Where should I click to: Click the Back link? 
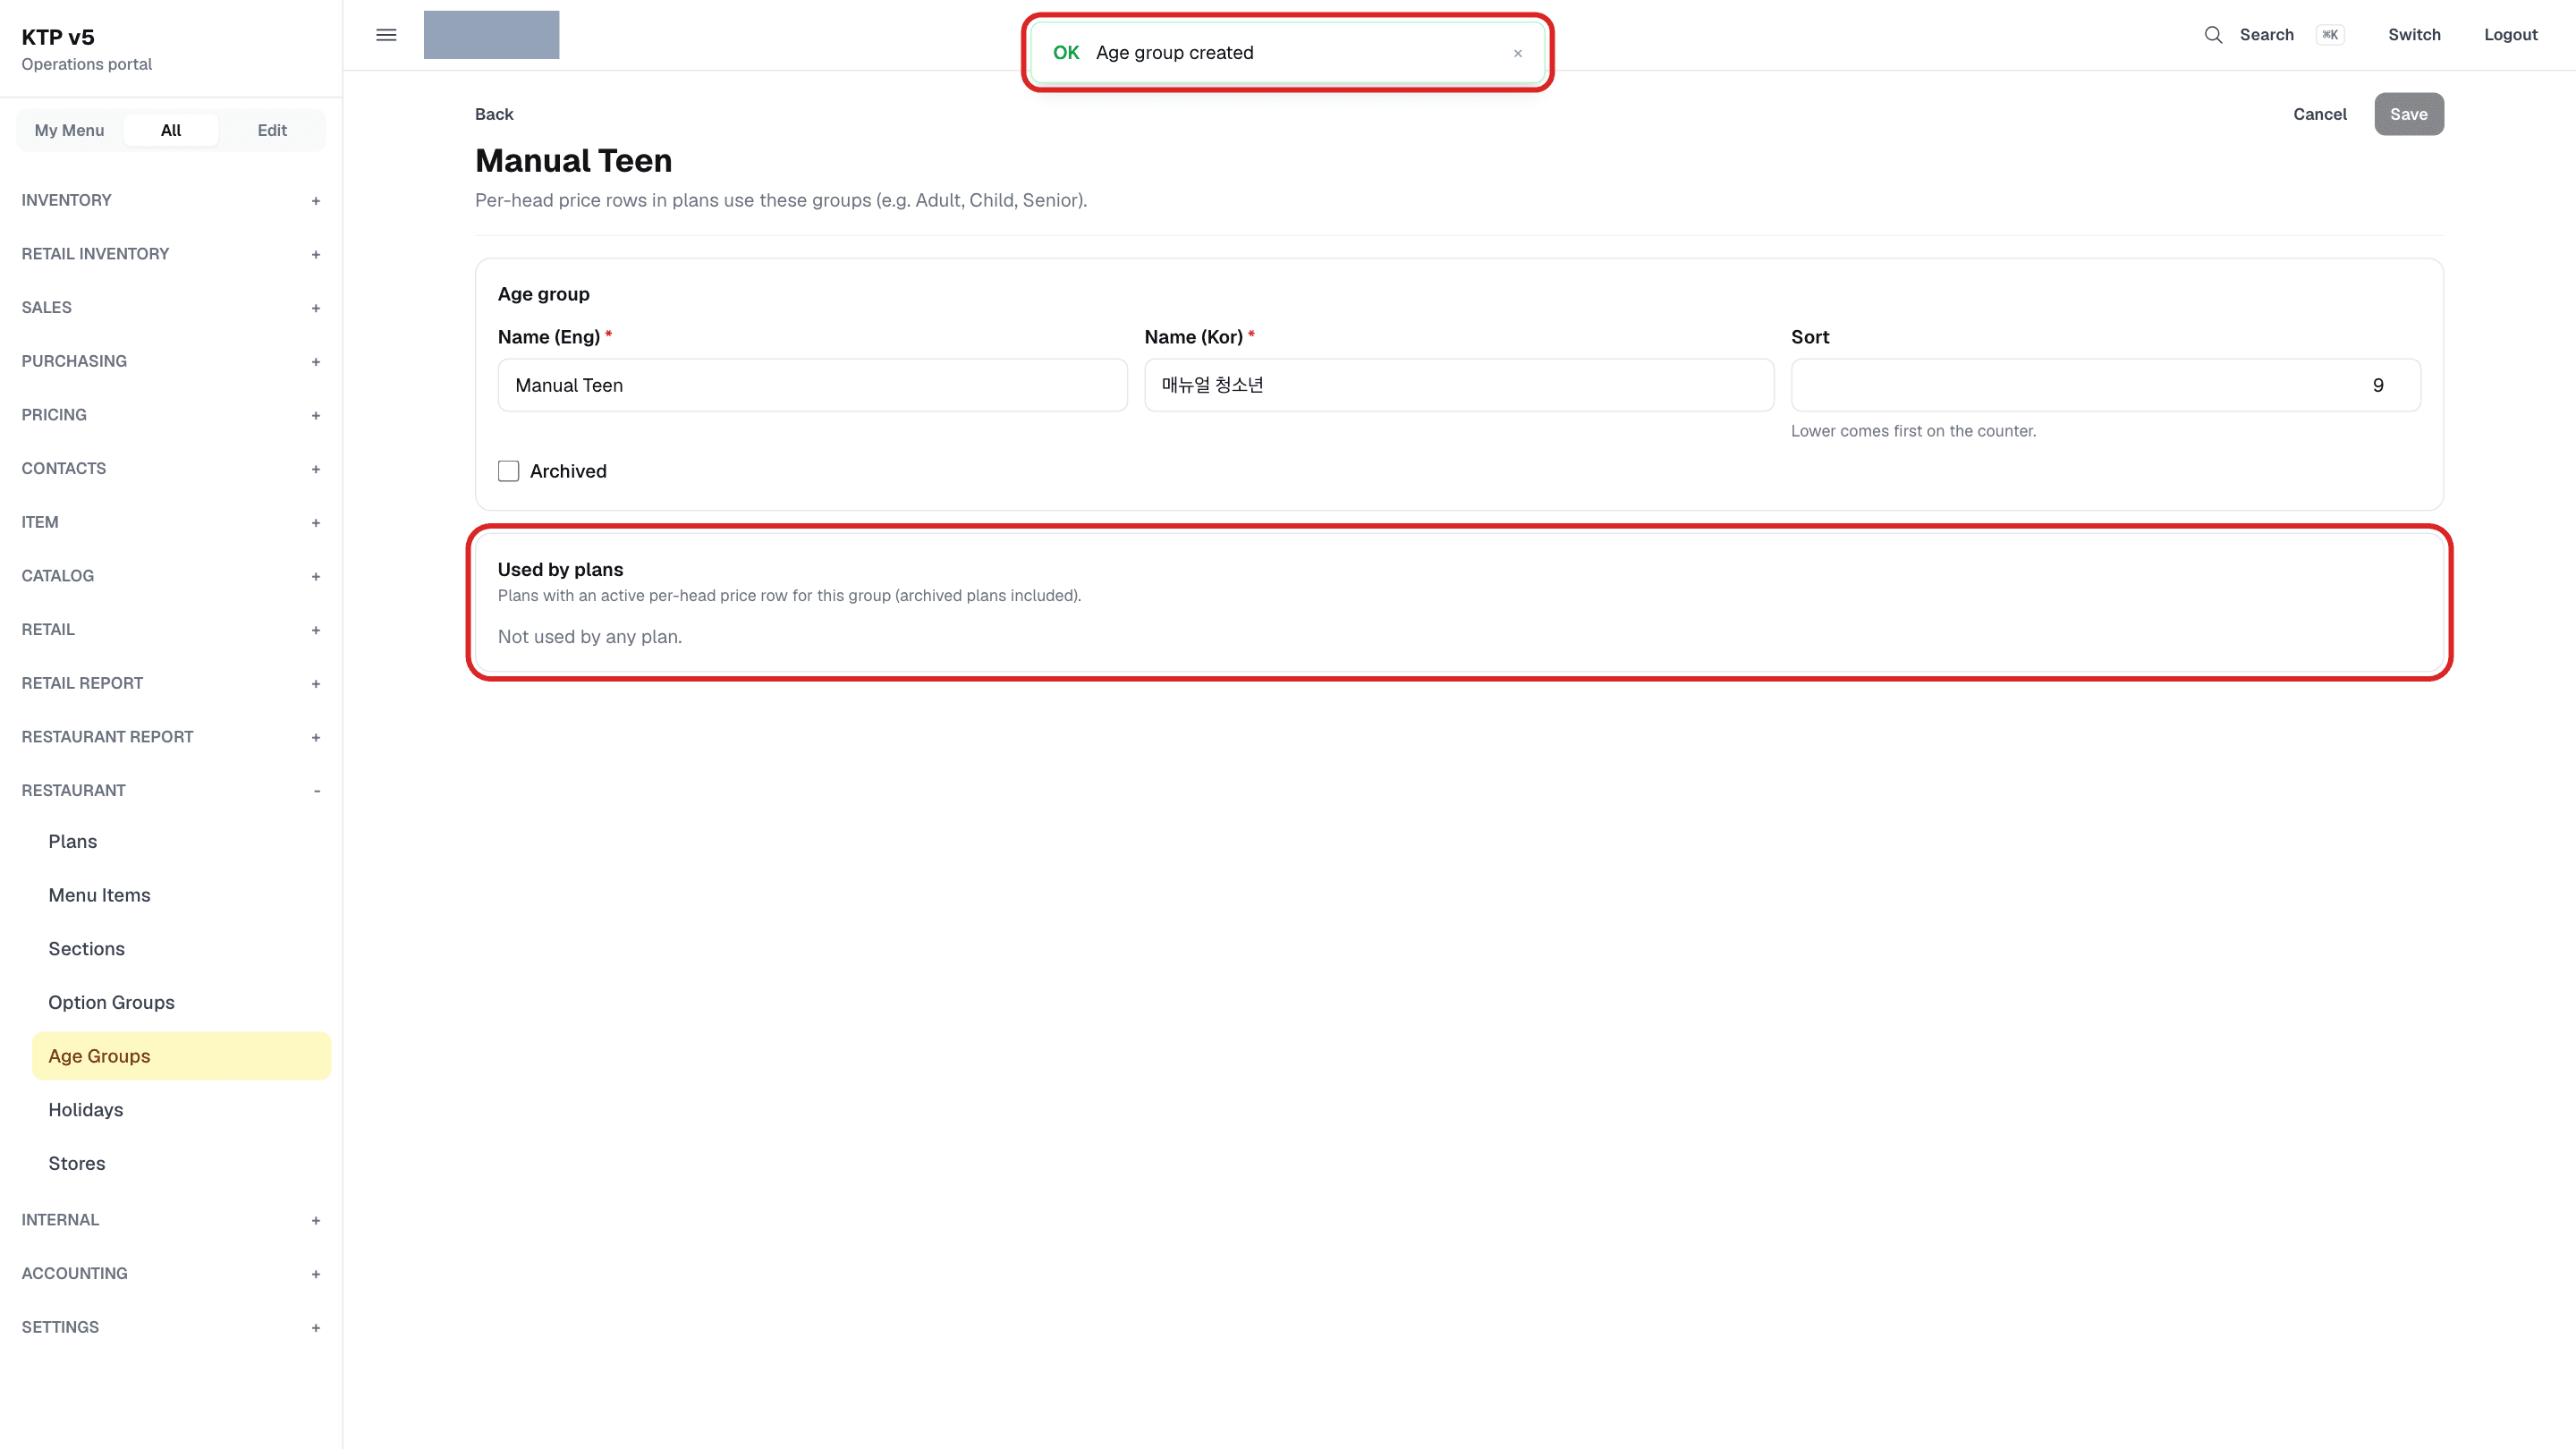point(494,114)
